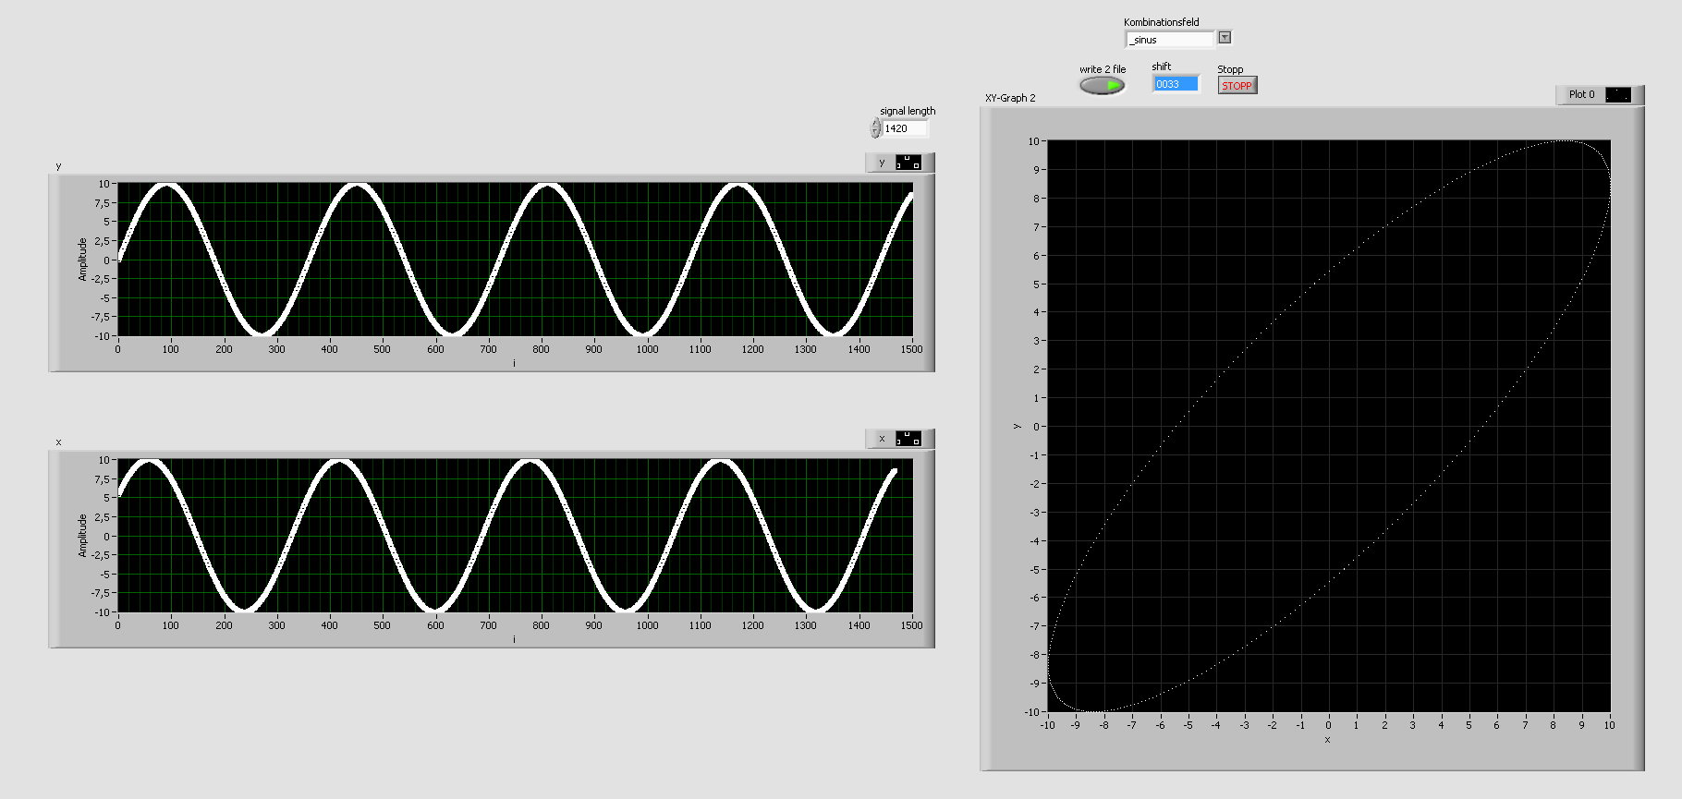This screenshot has width=1682, height=799.
Task: Click the x legend label above lower graph
Action: [x=882, y=439]
